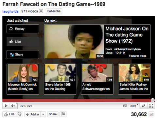Switch to expanded player size icon
This screenshot has width=157, height=119.
[144, 106]
